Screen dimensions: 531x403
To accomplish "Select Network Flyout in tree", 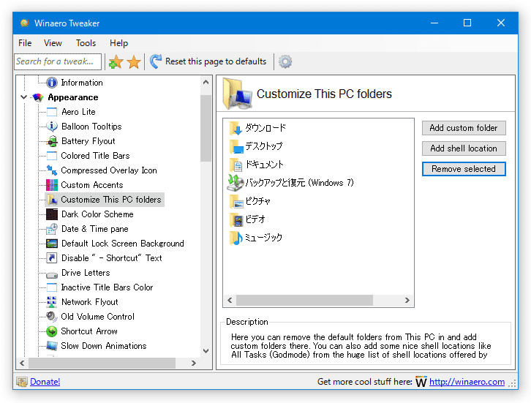I will (90, 302).
